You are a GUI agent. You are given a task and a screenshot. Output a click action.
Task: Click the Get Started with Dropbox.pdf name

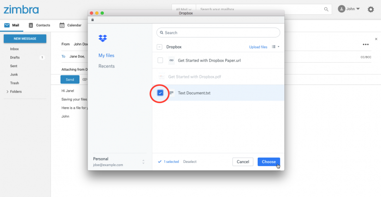click(x=195, y=76)
